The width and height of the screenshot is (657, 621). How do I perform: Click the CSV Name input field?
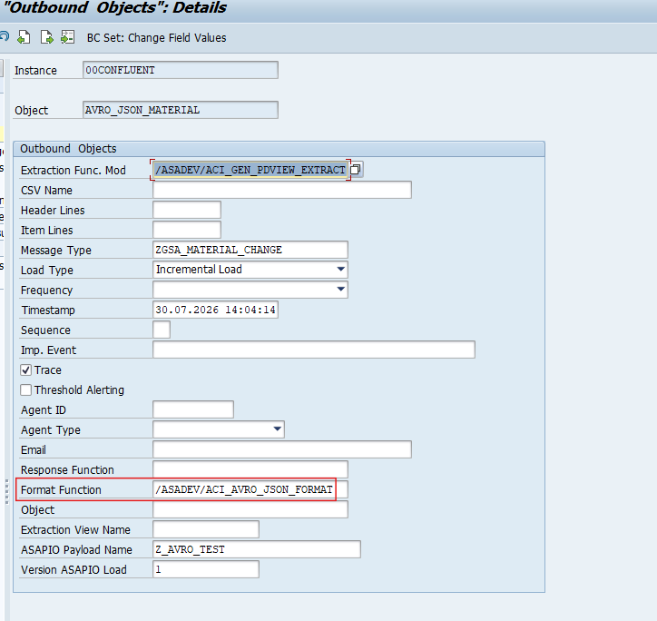[282, 190]
